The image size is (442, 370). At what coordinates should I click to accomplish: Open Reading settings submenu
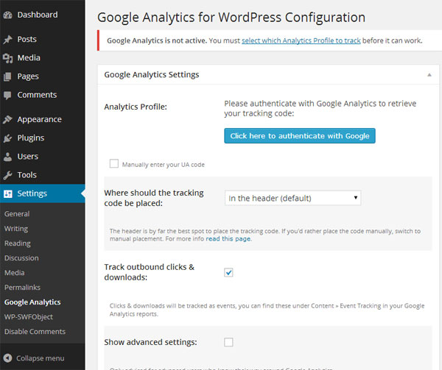tap(18, 243)
